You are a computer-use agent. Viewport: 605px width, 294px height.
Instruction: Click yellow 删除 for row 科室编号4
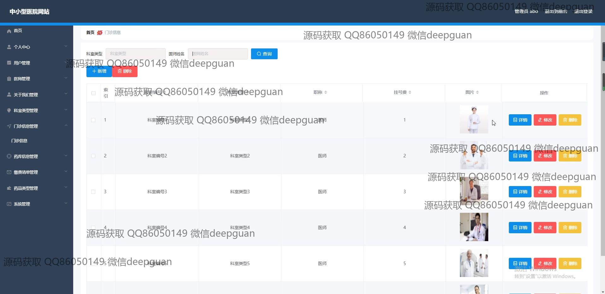click(570, 228)
